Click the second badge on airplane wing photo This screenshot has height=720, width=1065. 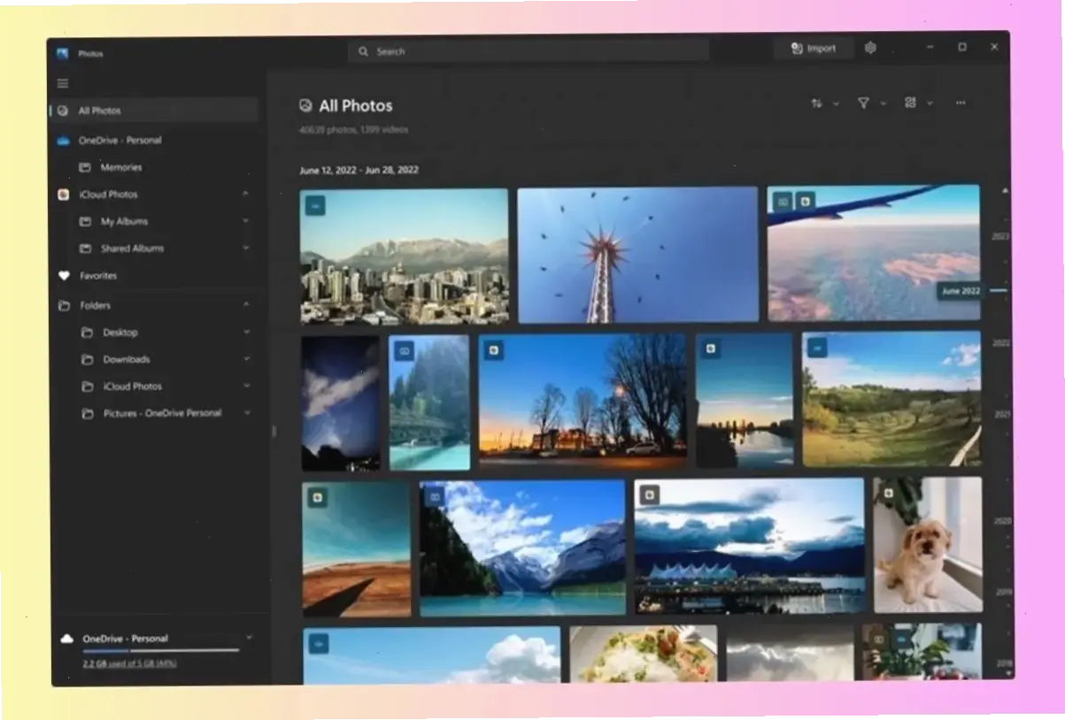coord(806,202)
